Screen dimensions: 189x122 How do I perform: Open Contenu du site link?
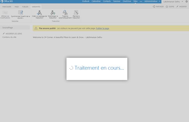click(x=9, y=37)
